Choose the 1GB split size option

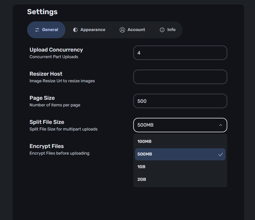tap(180, 167)
